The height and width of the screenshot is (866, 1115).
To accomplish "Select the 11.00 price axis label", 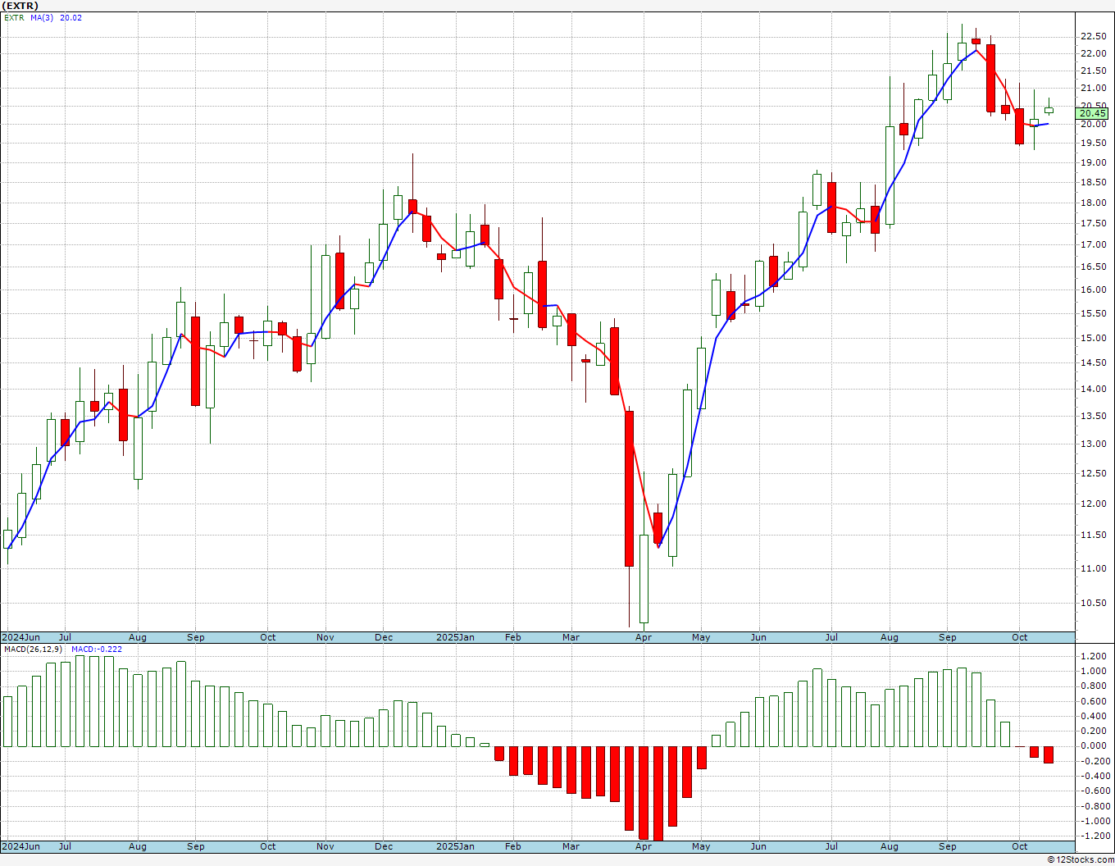I will coord(1093,568).
